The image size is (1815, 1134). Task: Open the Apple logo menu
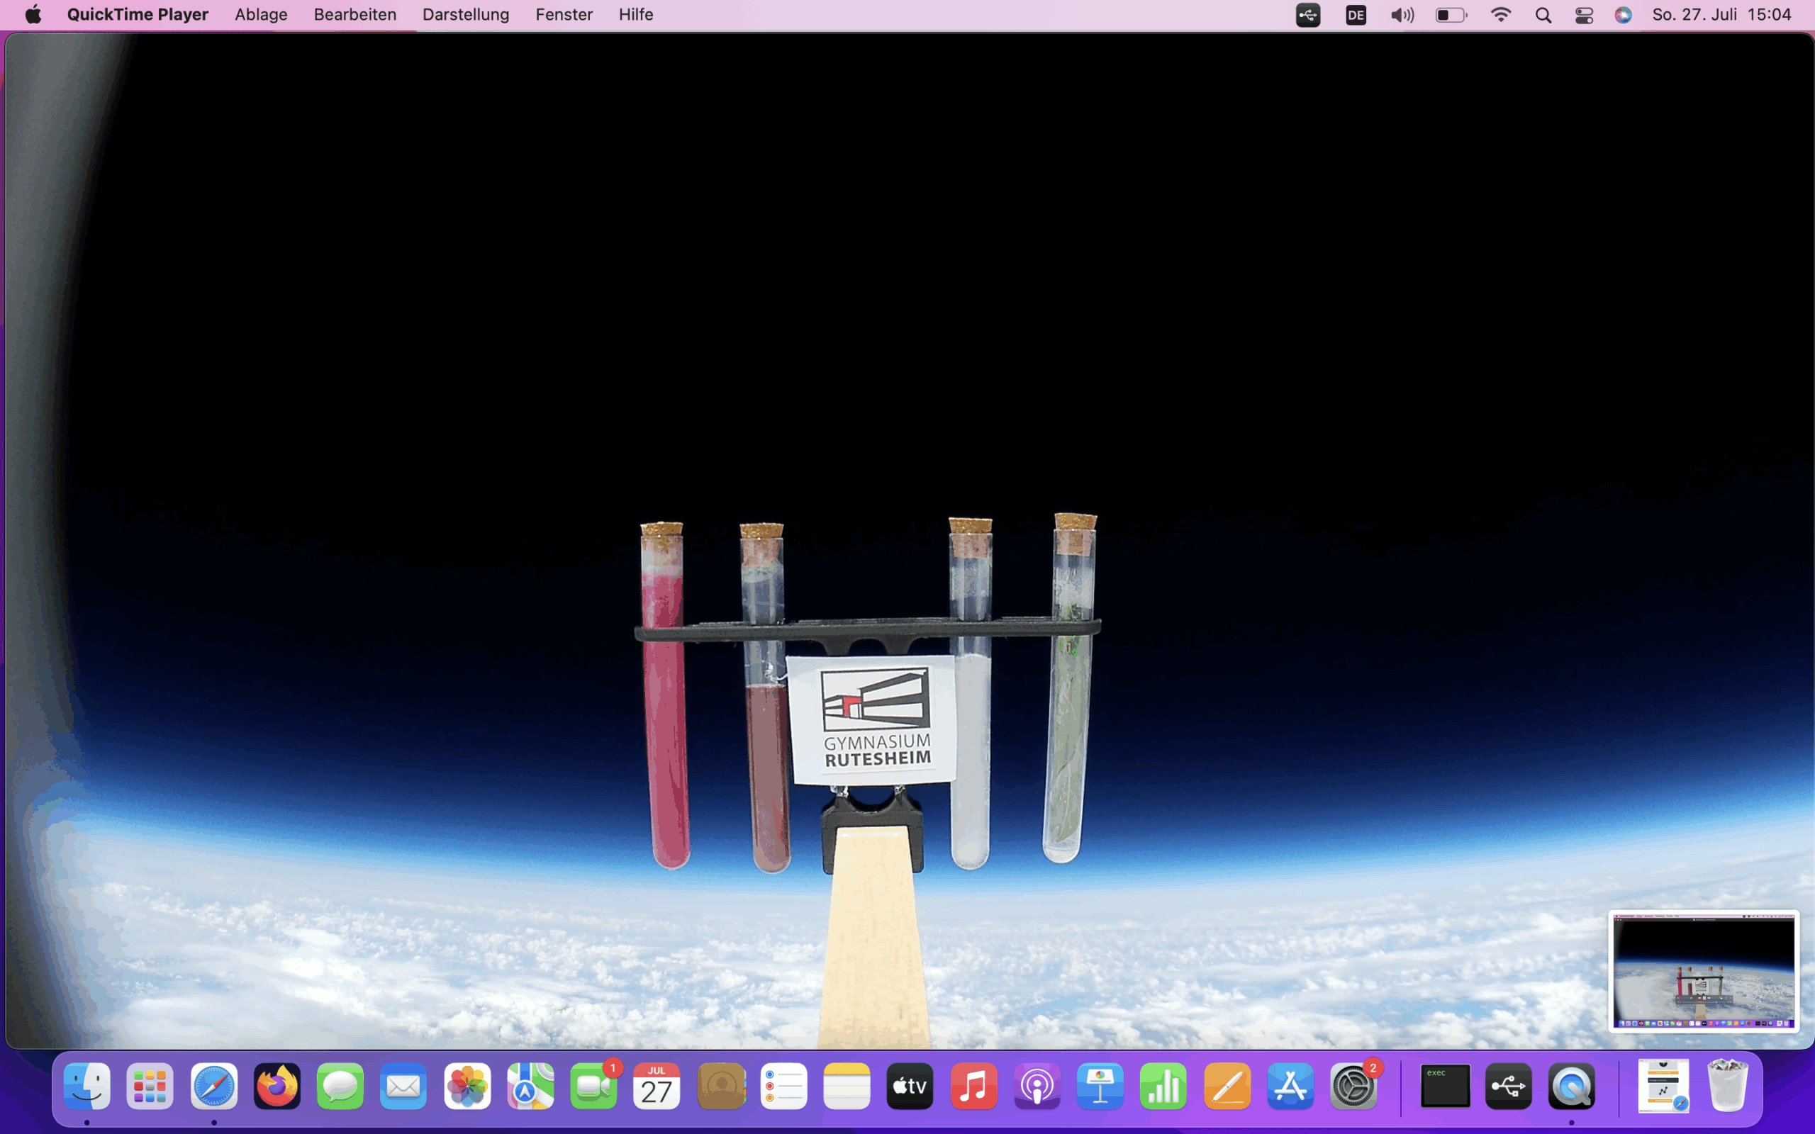(x=33, y=15)
